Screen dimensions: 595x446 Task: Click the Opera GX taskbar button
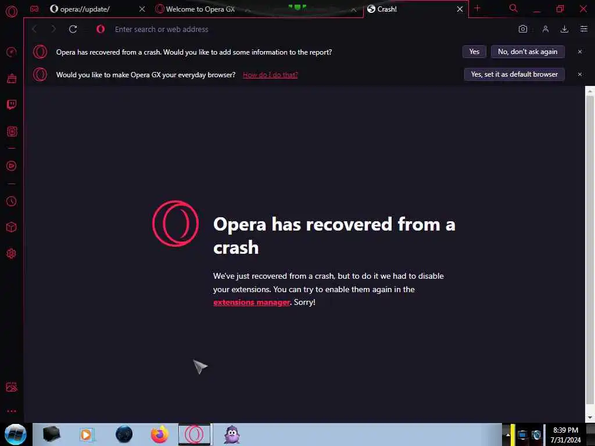pos(194,434)
